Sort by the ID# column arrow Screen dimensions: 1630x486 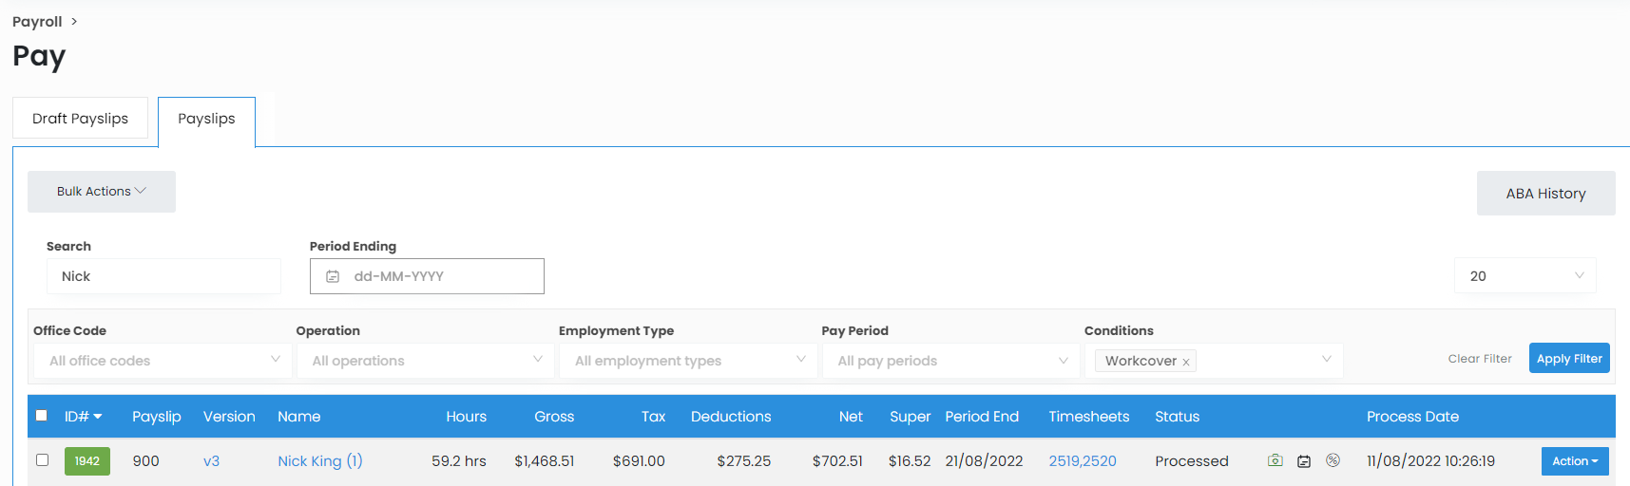click(x=98, y=417)
